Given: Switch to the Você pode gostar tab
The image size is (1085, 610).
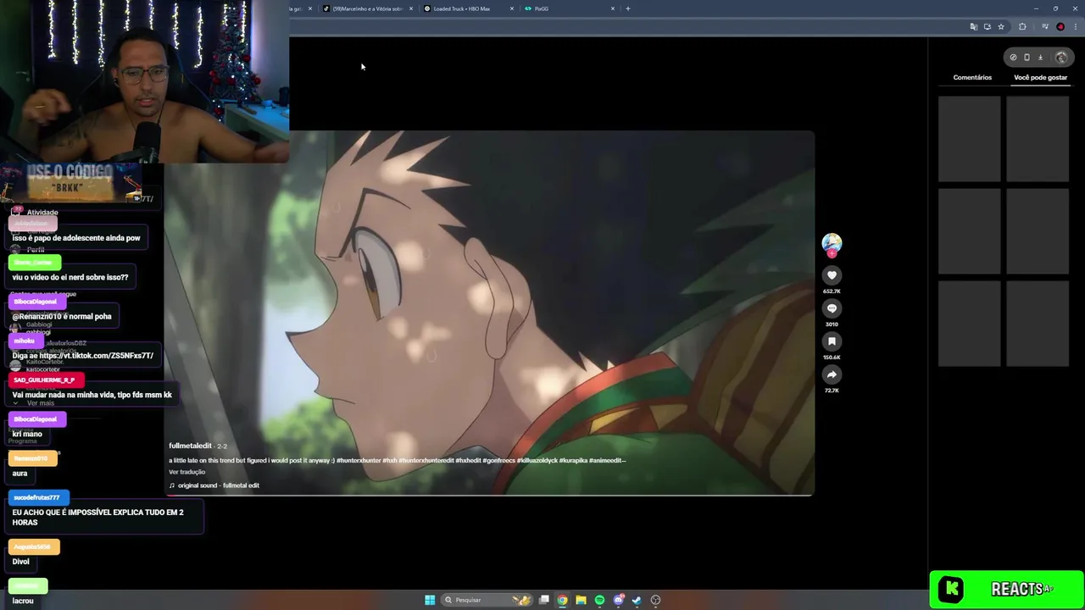Looking at the screenshot, I should point(1040,77).
